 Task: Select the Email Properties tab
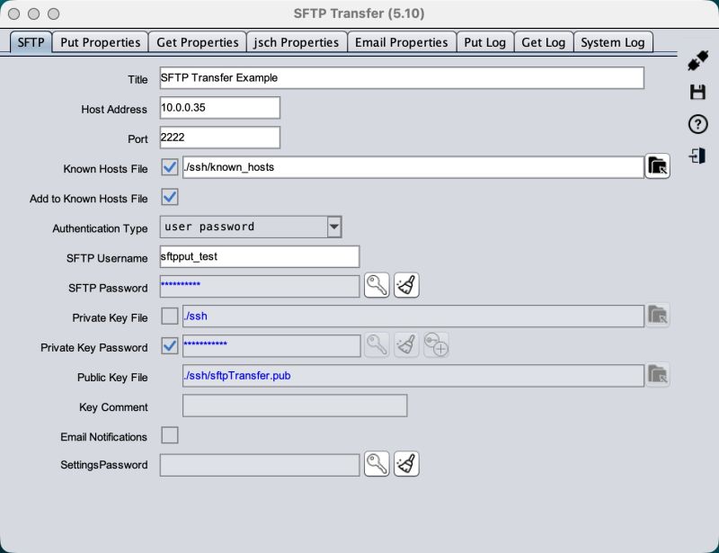(x=401, y=42)
